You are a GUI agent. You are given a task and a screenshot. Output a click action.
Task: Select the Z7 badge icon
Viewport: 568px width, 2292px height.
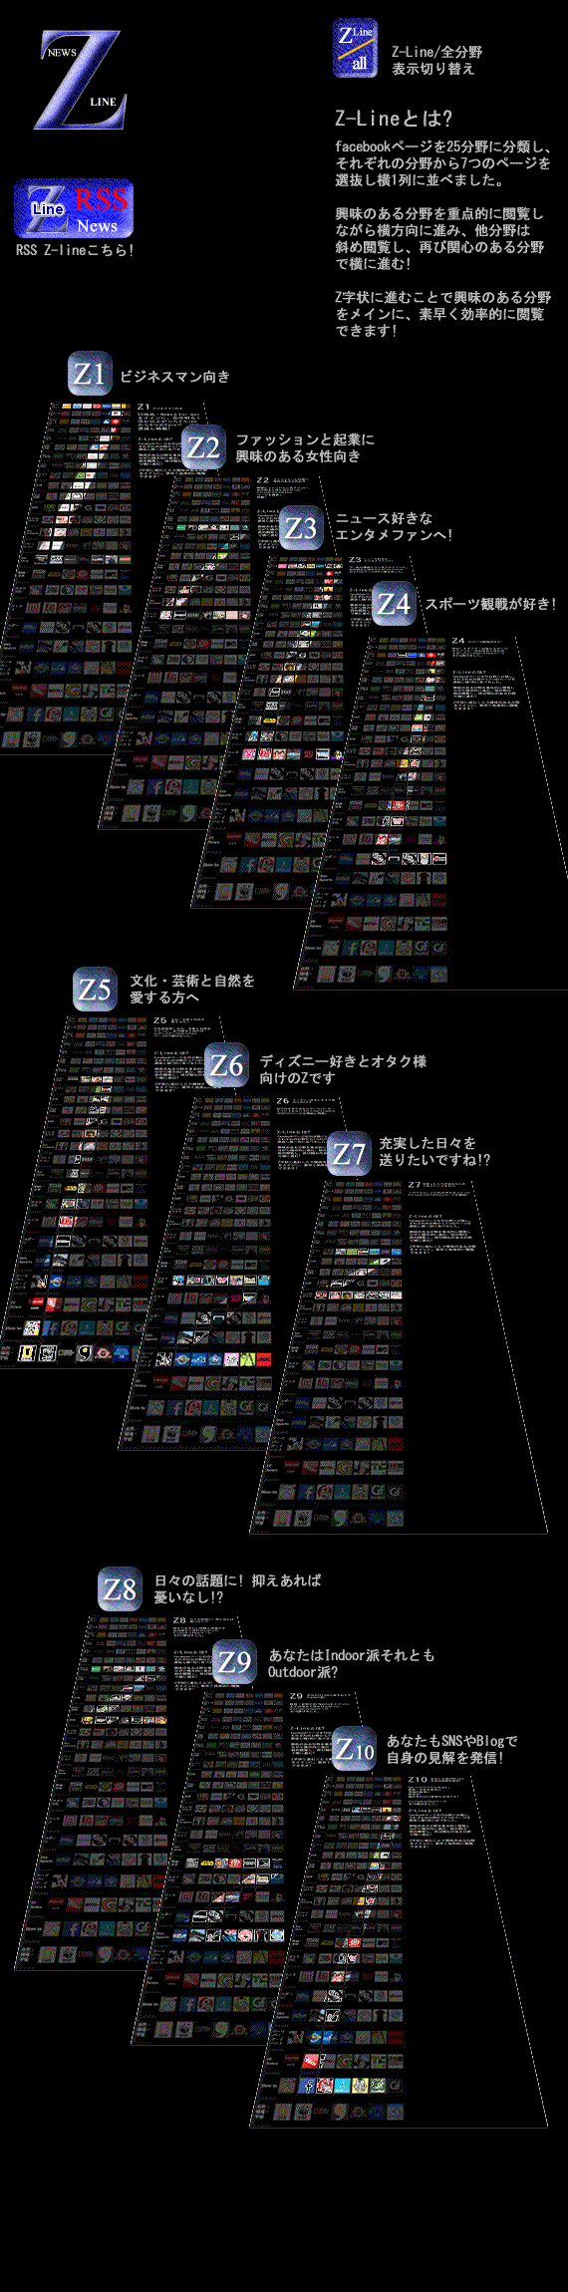pyautogui.click(x=349, y=1154)
